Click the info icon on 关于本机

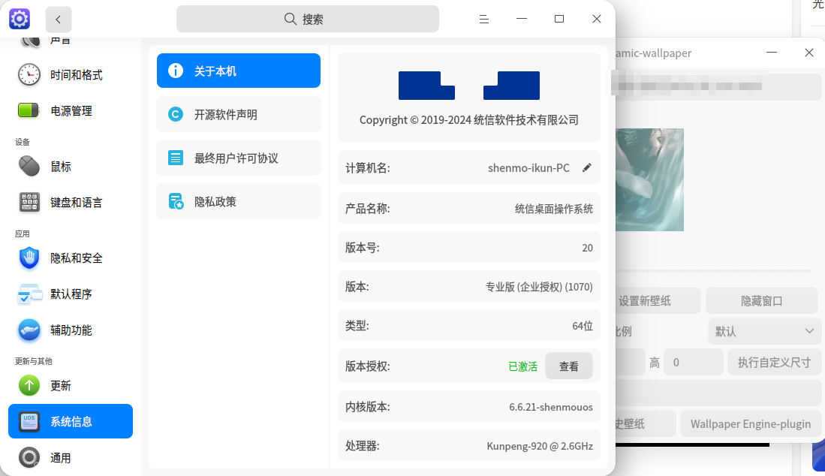coord(175,71)
